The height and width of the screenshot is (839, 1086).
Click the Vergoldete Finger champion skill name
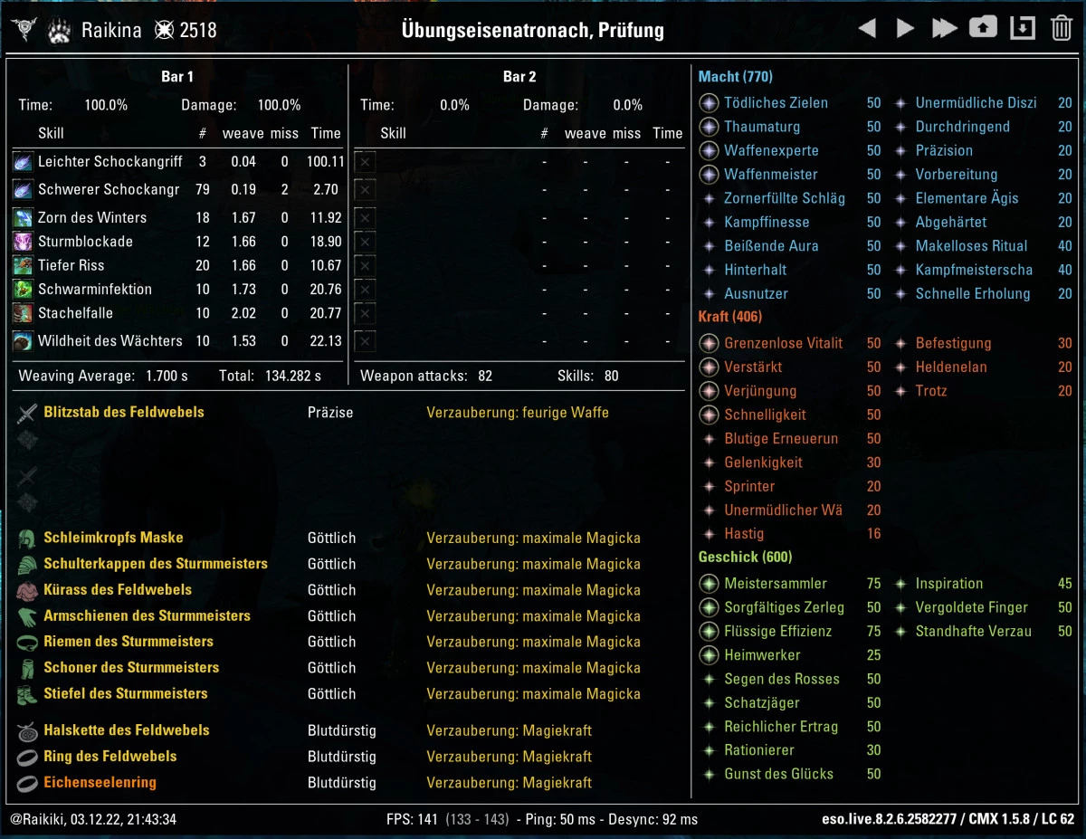point(971,608)
